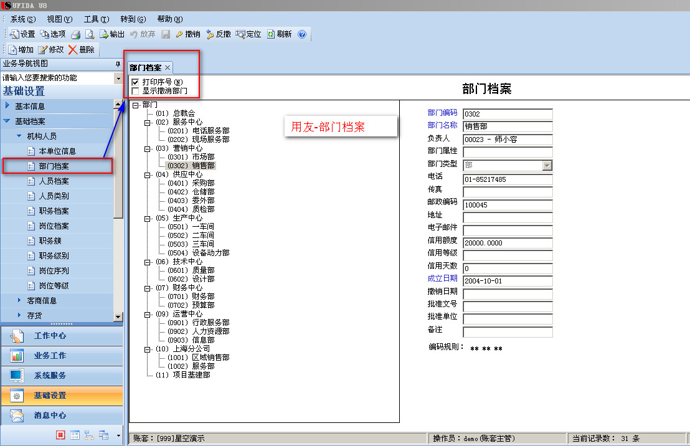
Task: Open the 部门类型 dropdown
Action: (x=547, y=166)
